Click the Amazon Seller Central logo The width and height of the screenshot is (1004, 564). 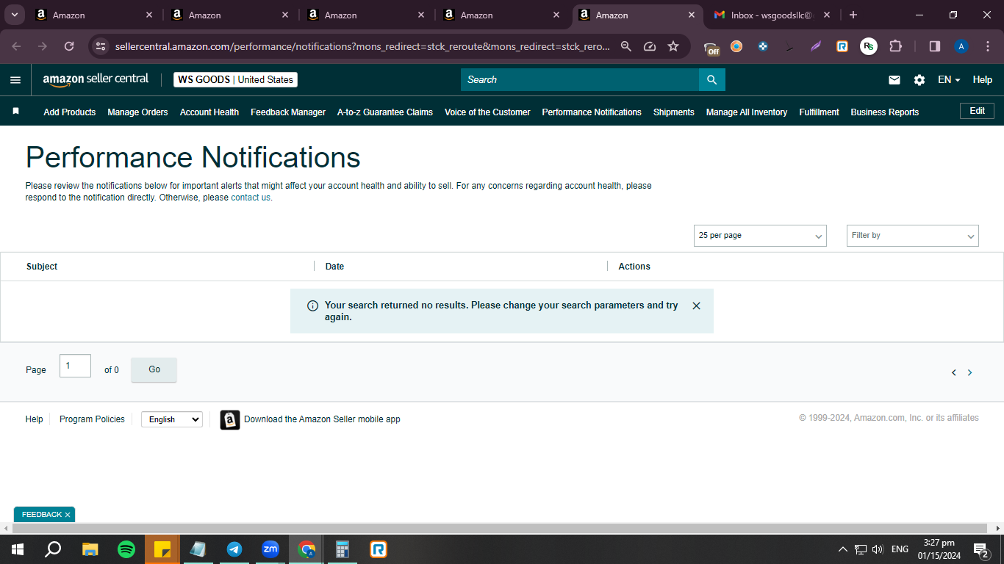[x=96, y=79]
